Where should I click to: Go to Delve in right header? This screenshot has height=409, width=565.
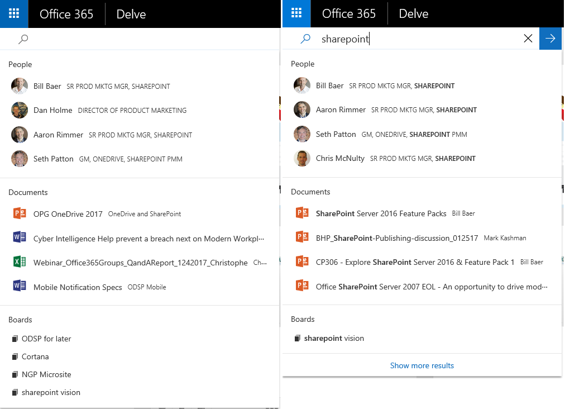[x=414, y=14]
